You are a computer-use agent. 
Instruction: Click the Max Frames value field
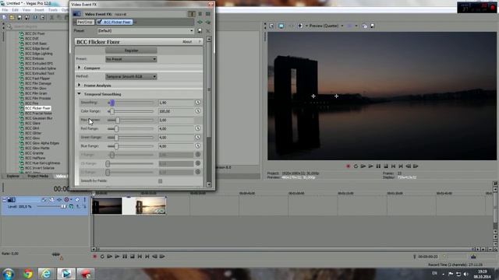click(x=176, y=120)
